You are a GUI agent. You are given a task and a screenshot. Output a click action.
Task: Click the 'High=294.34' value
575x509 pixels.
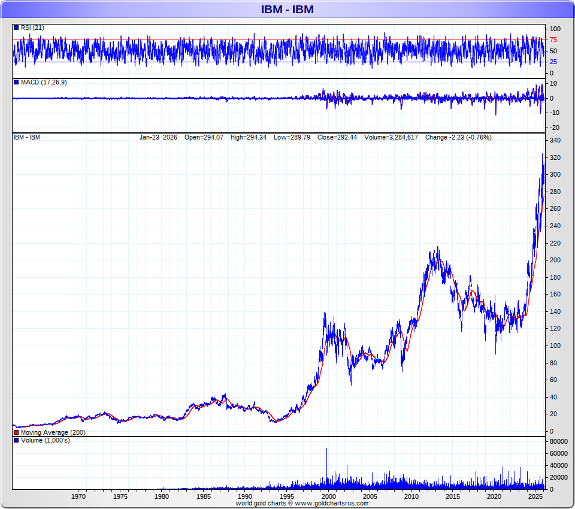[x=248, y=137]
